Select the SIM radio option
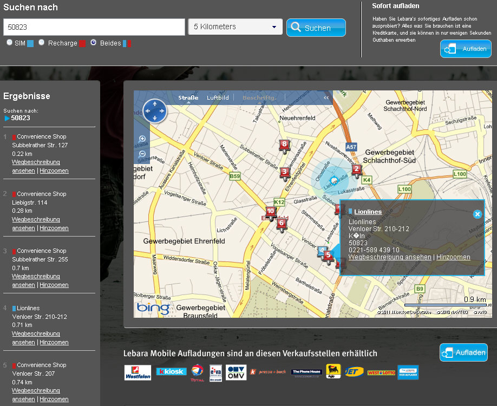This screenshot has height=406, width=497. (x=10, y=42)
